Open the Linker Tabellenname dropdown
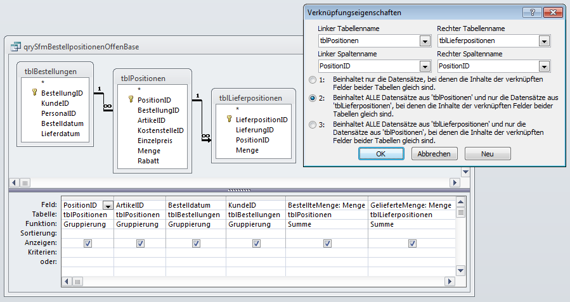 tap(425, 41)
